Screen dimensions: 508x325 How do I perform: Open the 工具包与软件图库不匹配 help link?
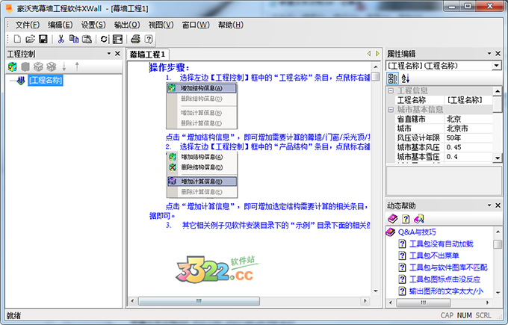pos(448,267)
